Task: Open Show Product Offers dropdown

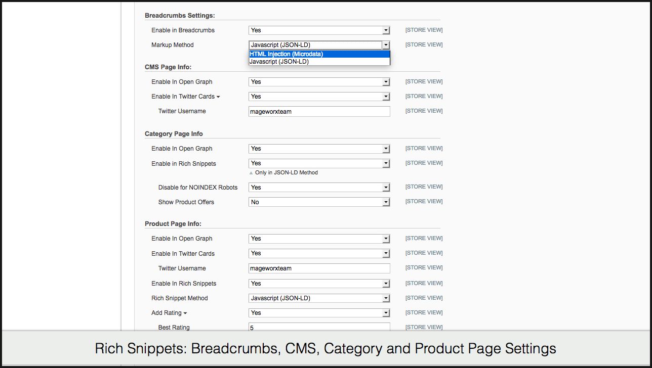Action: [x=319, y=202]
